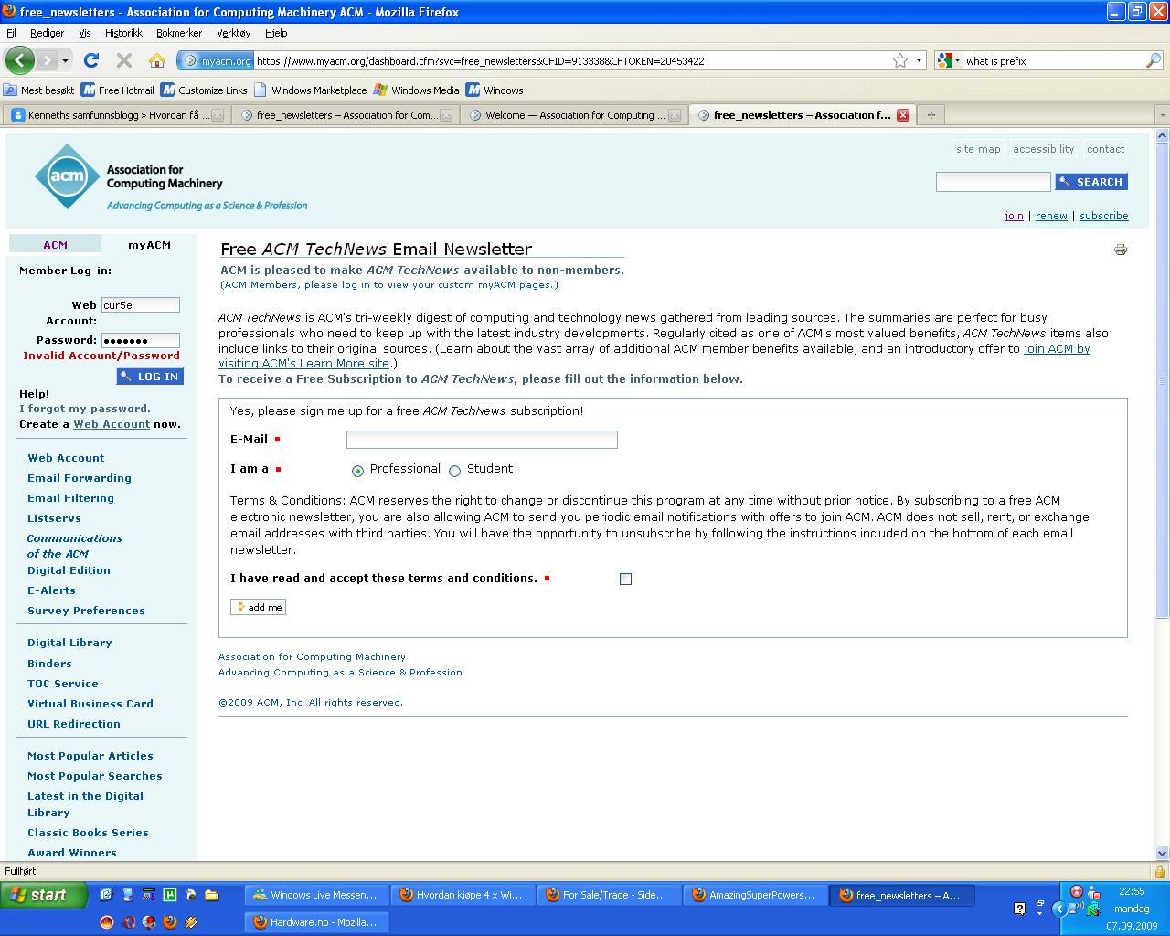
Task: Click the language bar help icon
Action: [1020, 909]
